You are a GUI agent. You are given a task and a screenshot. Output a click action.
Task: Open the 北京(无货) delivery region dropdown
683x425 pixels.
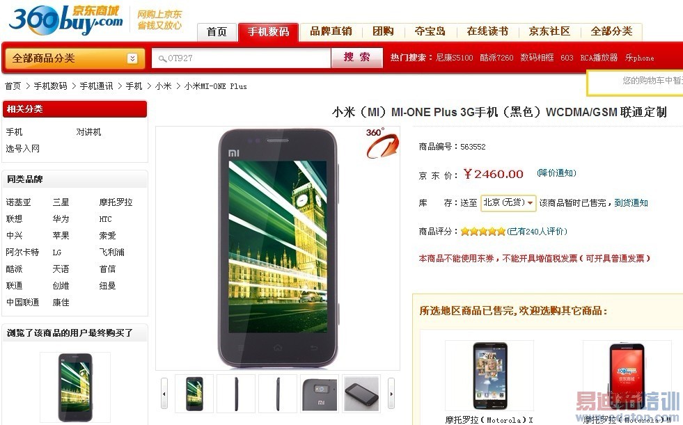pos(508,202)
